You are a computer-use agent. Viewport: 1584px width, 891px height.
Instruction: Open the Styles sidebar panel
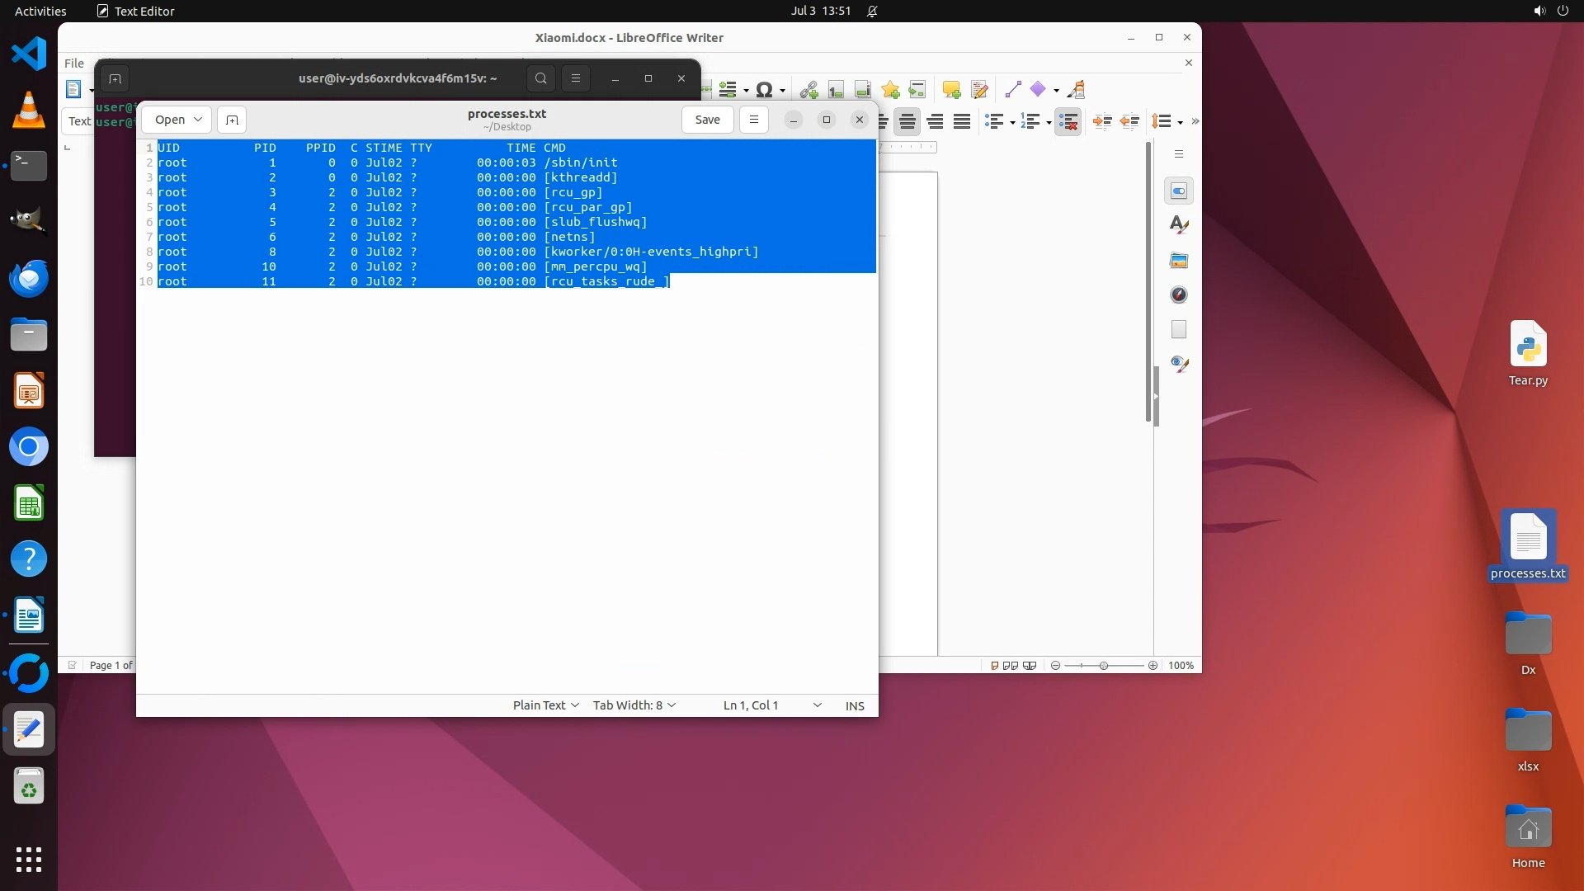(1179, 224)
